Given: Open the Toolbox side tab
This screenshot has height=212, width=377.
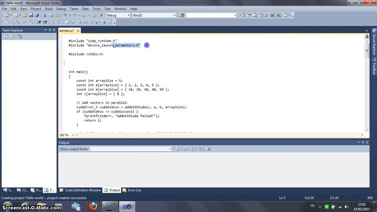Looking at the screenshot, I should click(375, 65).
